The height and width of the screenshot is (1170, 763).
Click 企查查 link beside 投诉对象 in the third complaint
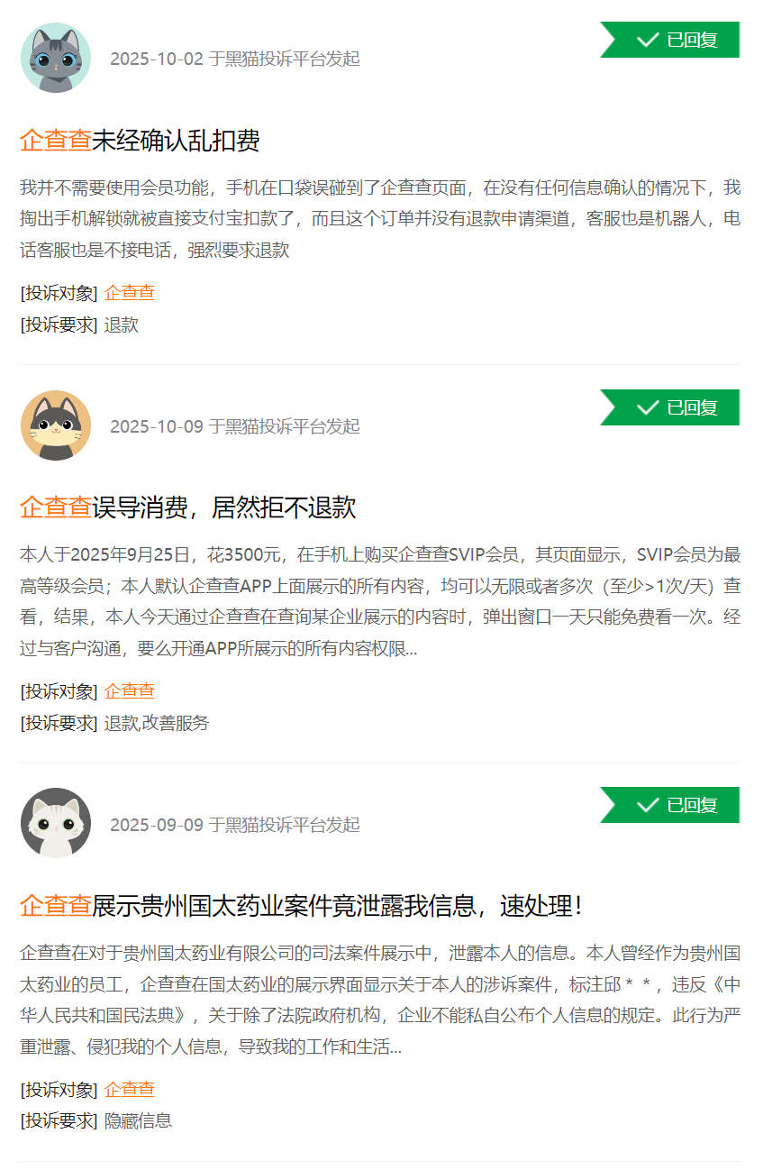pos(130,1090)
